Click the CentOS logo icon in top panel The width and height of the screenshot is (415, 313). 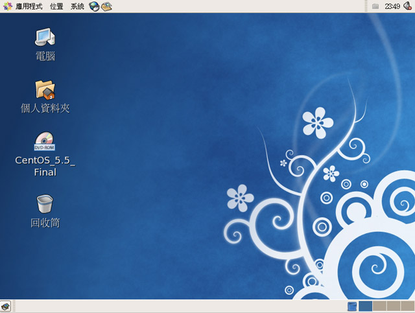click(x=8, y=6)
